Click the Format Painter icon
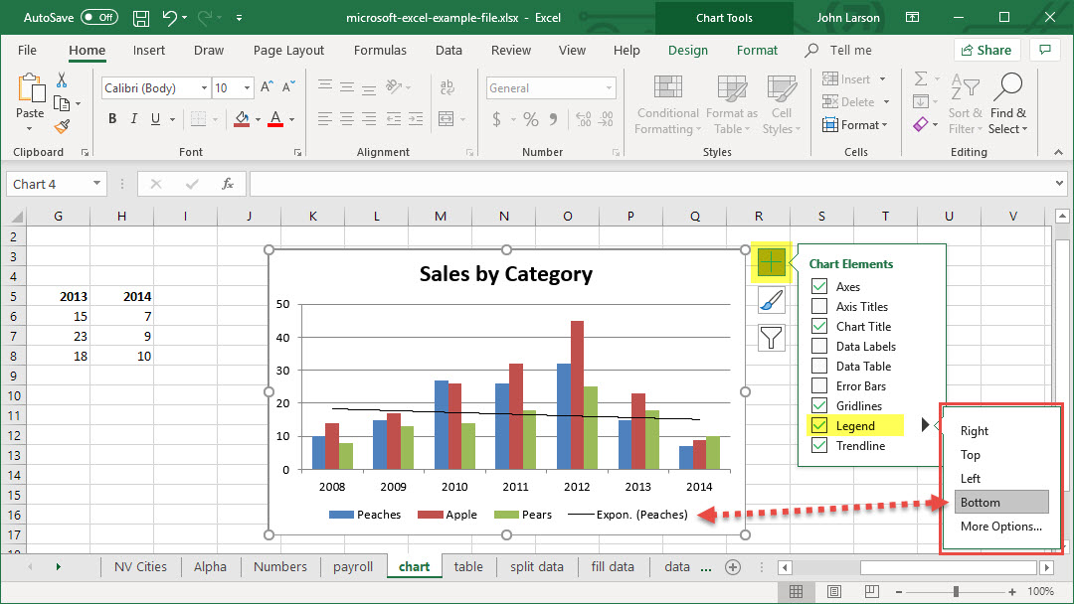Viewport: 1074px width, 604px height. pos(62,127)
